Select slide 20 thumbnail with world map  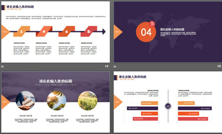[168, 32]
